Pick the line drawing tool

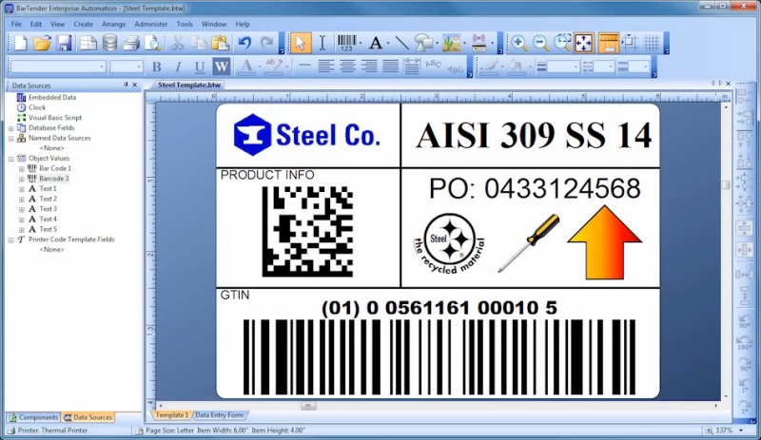pyautogui.click(x=401, y=43)
